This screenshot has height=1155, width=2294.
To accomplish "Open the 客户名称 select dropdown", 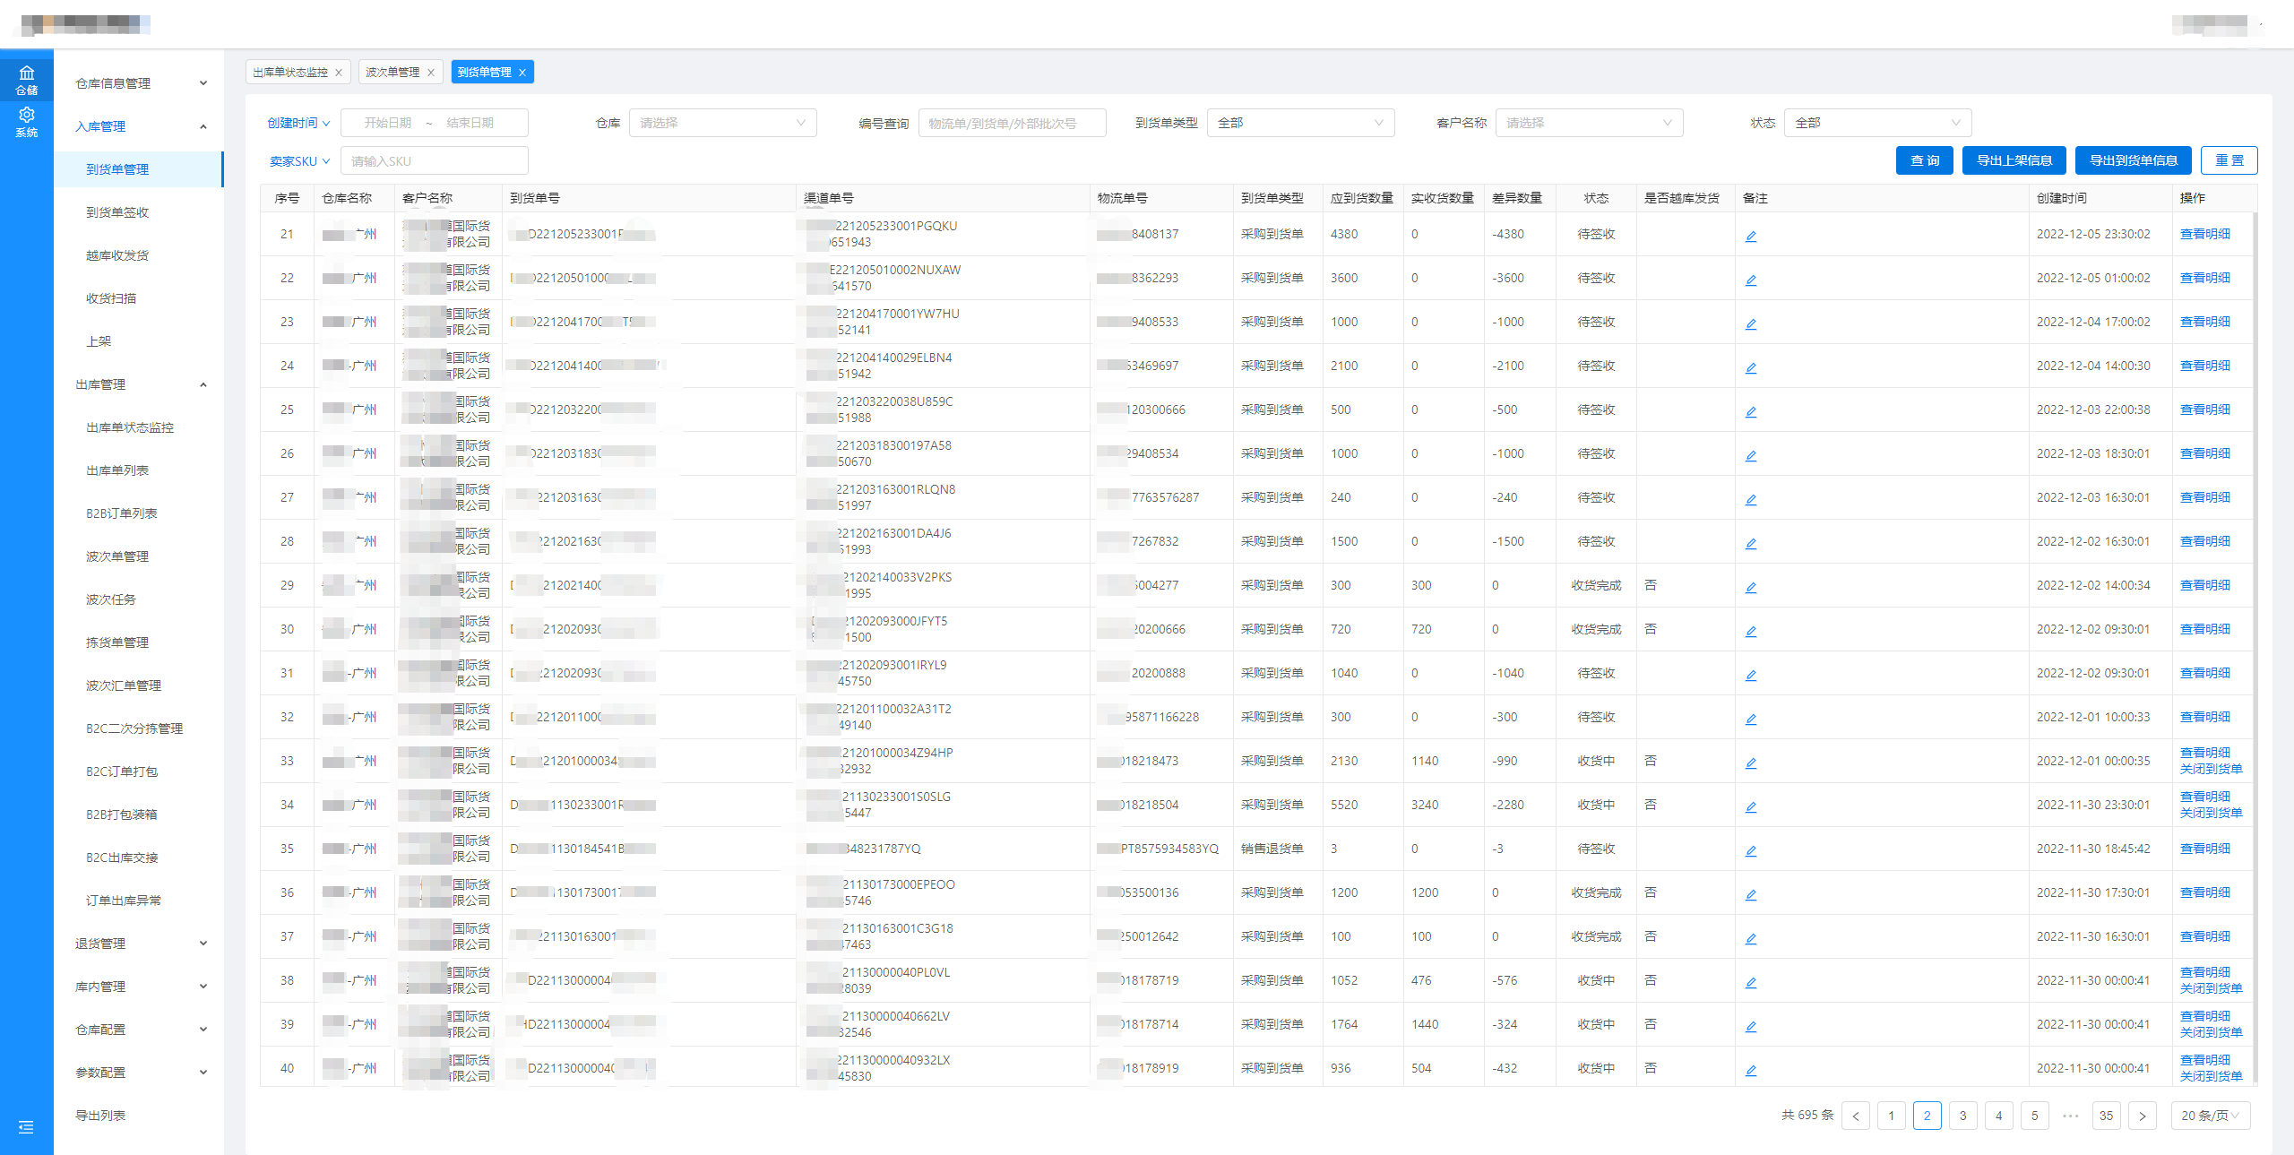I will tap(1590, 123).
